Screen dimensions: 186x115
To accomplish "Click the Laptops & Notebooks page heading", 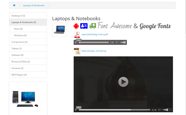I will pyautogui.click(x=76, y=19).
